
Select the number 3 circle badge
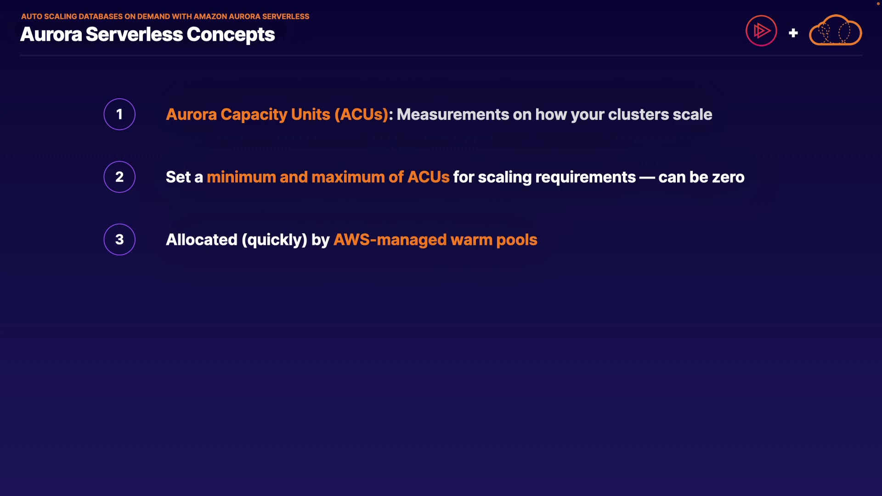coord(119,239)
